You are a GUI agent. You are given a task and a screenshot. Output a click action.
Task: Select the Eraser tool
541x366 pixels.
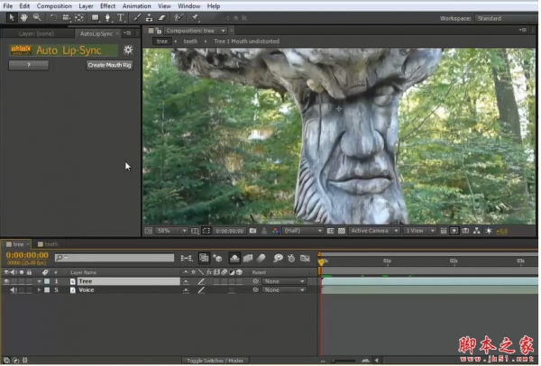tap(161, 17)
